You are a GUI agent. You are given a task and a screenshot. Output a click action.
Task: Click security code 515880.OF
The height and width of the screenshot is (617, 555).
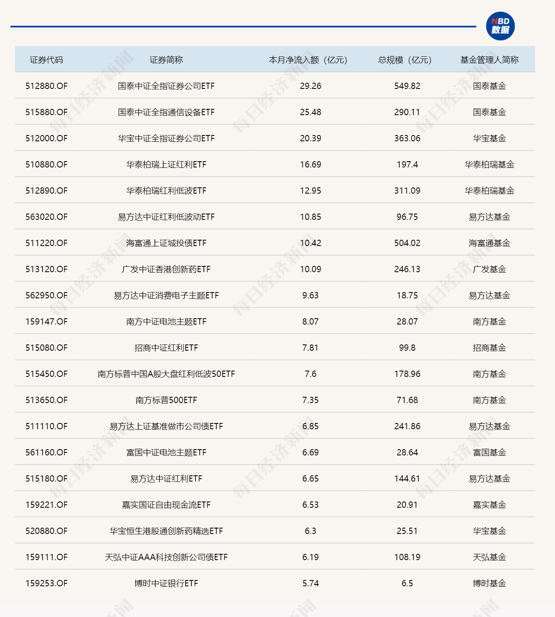click(46, 112)
